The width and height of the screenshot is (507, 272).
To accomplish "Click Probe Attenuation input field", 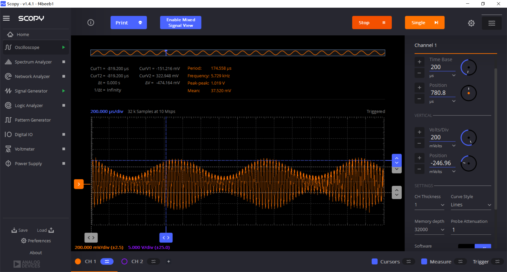I will coord(471,230).
